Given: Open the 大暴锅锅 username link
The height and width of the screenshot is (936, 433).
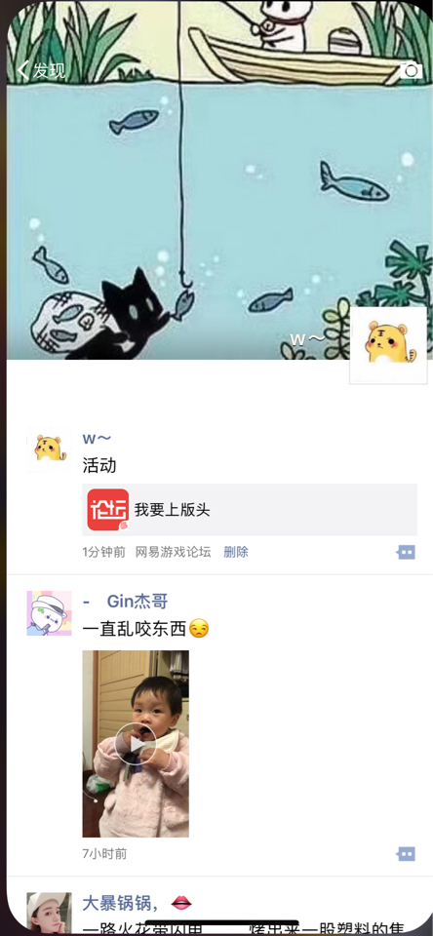Looking at the screenshot, I should 121,904.
